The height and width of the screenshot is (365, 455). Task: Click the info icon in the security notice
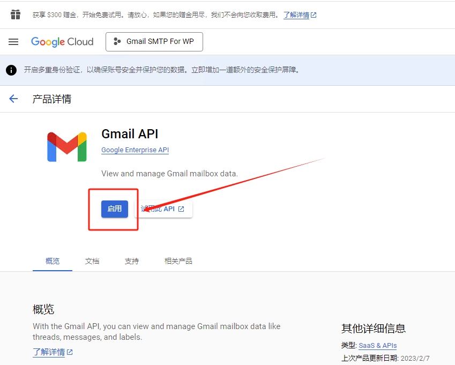pyautogui.click(x=11, y=70)
